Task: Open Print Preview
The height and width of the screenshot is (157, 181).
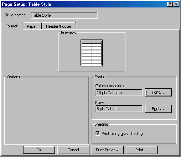Action: 107,150
